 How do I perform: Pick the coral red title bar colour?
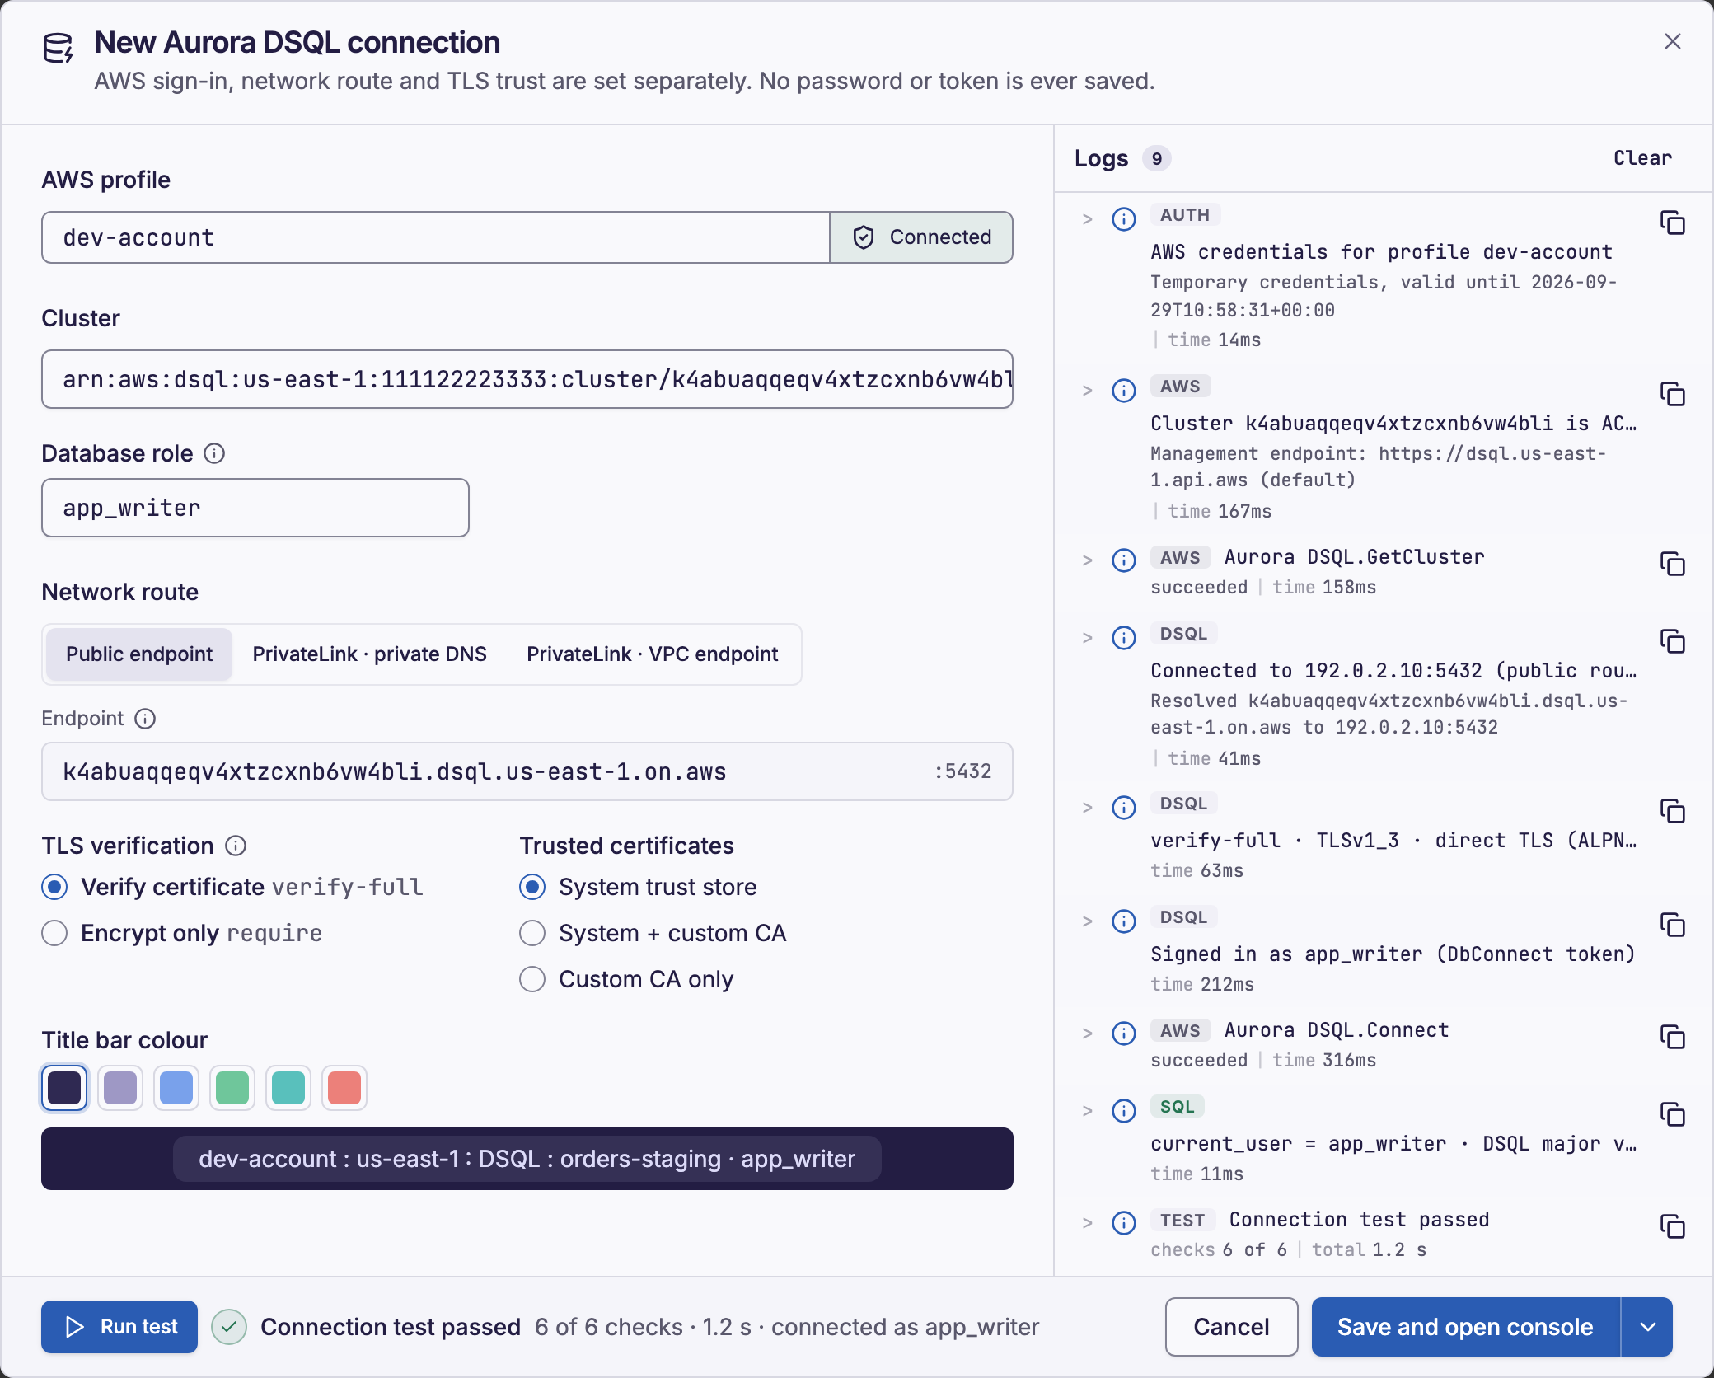click(344, 1088)
